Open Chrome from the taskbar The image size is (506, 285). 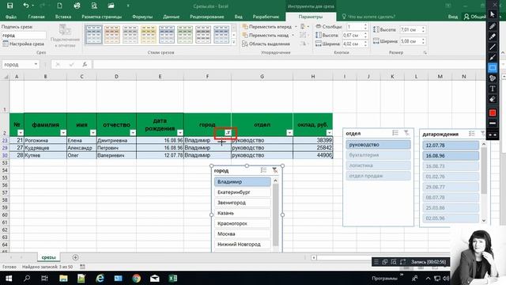click(137, 278)
